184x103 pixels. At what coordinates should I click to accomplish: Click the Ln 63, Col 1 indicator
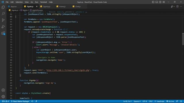pos(127,101)
